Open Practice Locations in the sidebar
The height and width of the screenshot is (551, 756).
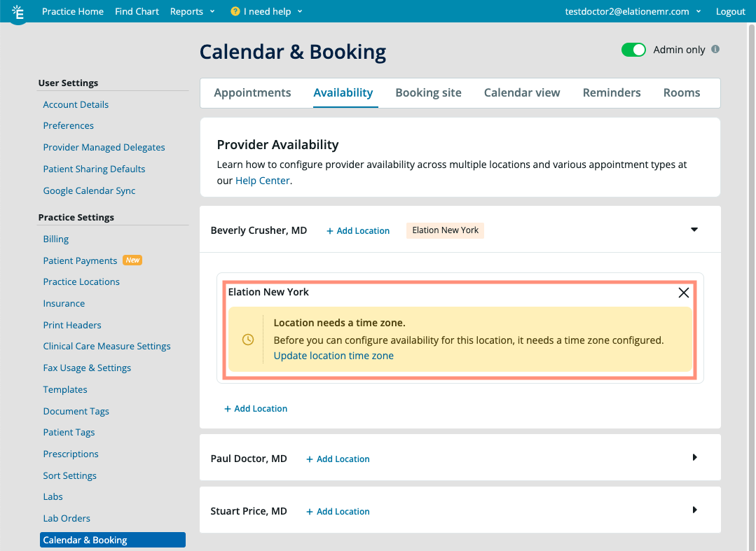[81, 282]
